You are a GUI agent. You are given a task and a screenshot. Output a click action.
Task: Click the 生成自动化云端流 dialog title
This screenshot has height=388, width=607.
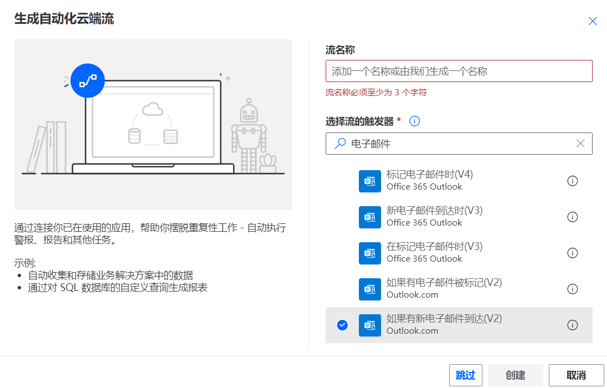pyautogui.click(x=64, y=19)
